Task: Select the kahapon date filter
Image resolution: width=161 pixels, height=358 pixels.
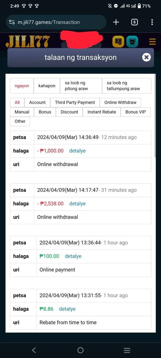Action: (47, 86)
